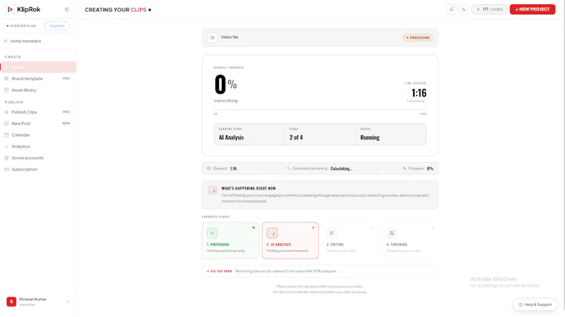Click the Shravan Kumar avatar
This screenshot has height=317, width=565.
[11, 302]
